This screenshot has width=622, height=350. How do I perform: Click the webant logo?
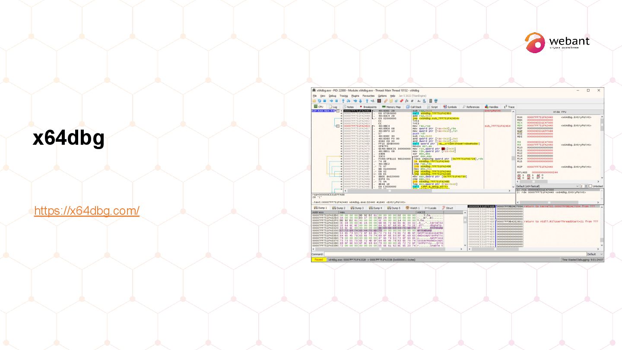coord(557,42)
